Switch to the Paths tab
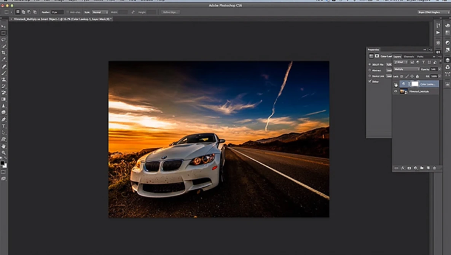Viewport: 451px width, 255px height. pos(420,57)
